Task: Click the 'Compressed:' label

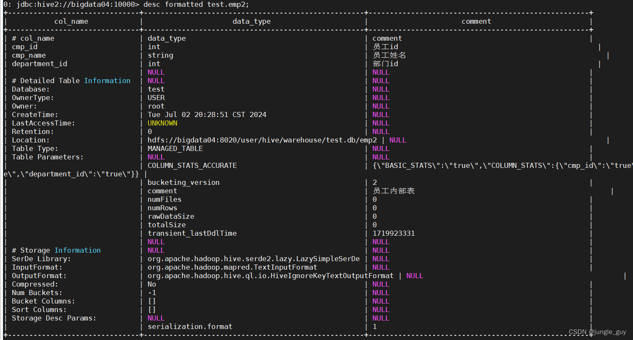Action: [x=35, y=284]
